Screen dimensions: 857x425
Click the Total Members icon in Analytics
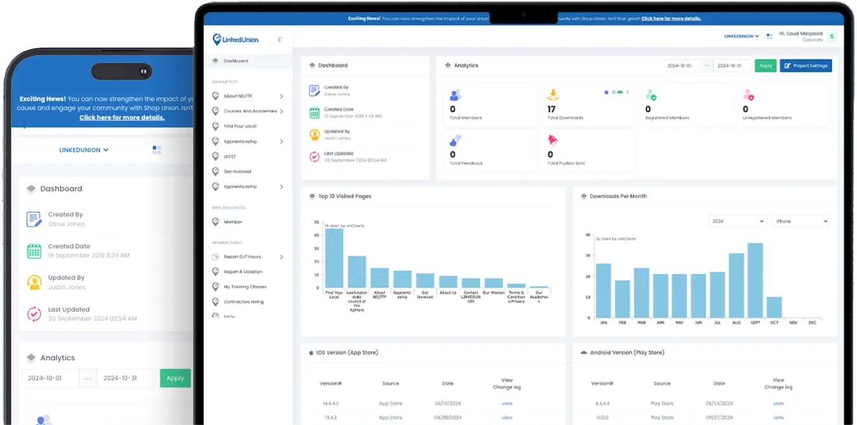454,95
